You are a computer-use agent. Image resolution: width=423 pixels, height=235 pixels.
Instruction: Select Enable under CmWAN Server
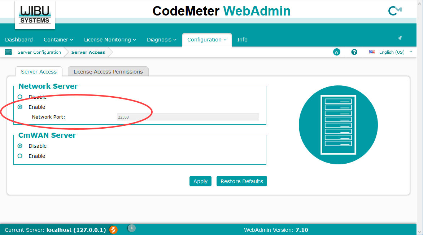point(20,156)
